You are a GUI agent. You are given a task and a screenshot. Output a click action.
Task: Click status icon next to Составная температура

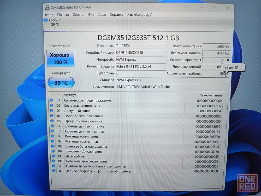(x=51, y=106)
